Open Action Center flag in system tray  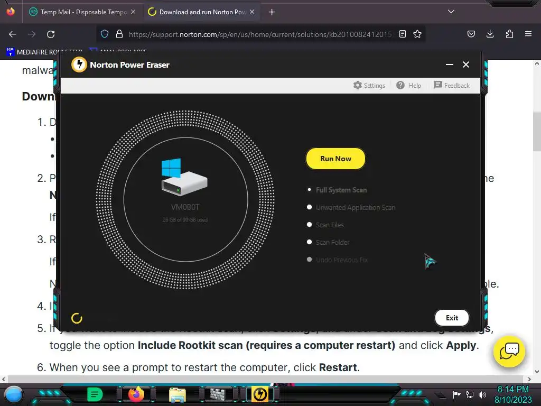(x=456, y=394)
